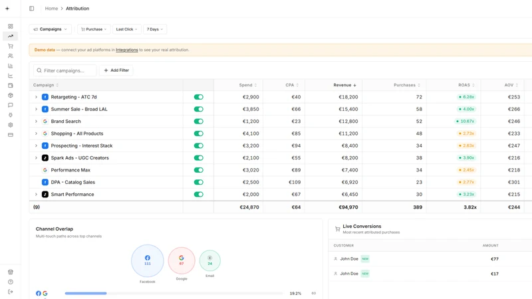This screenshot has height=299, width=532.
Task: Open the Last Click model dropdown
Action: (x=126, y=29)
